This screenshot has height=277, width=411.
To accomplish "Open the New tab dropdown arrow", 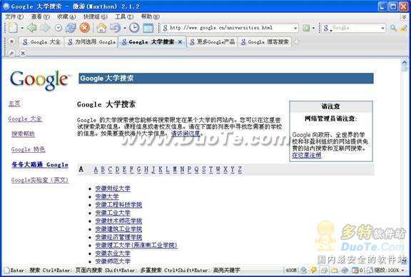I will [22, 28].
